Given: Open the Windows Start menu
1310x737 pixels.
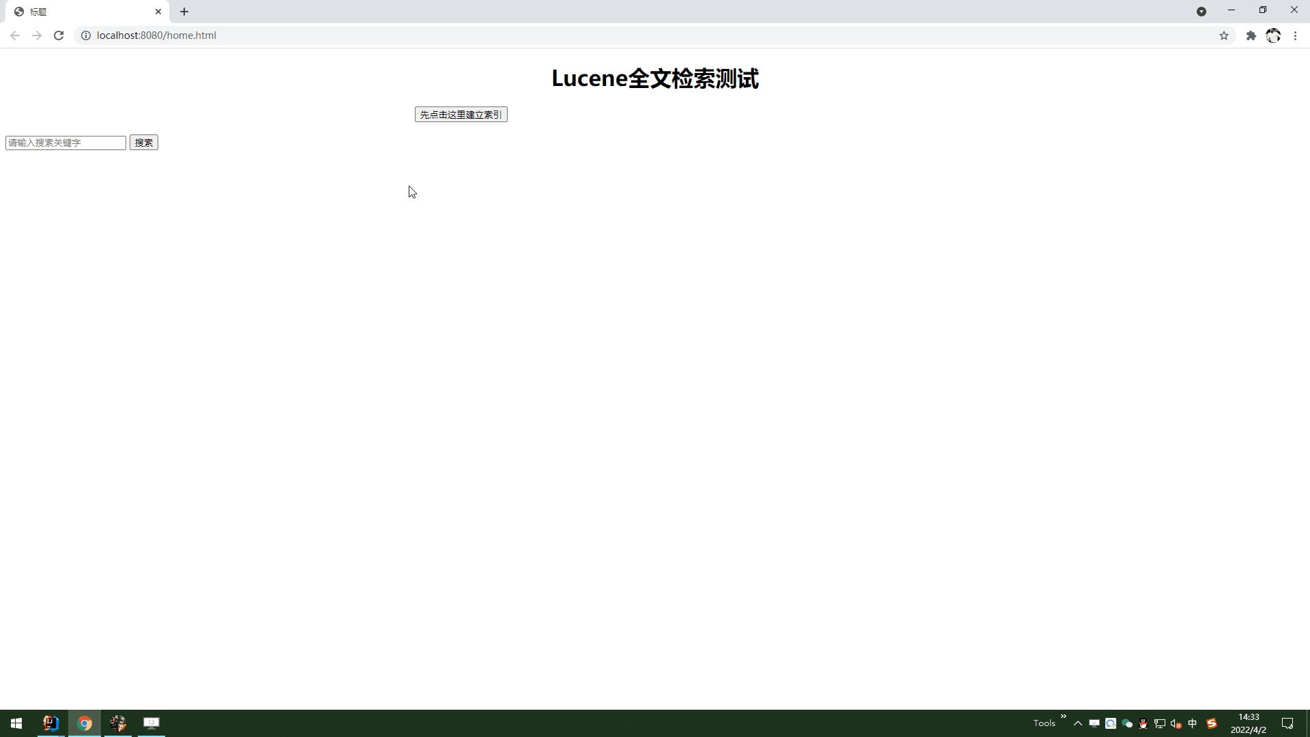Looking at the screenshot, I should tap(16, 723).
